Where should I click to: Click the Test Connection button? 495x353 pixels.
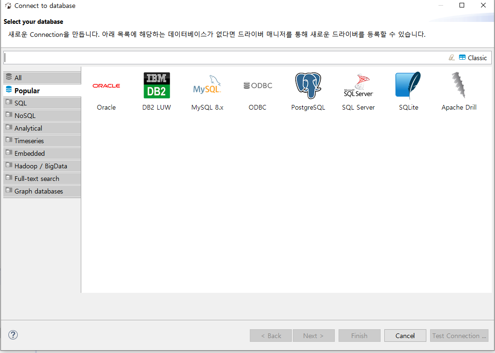tap(459, 336)
